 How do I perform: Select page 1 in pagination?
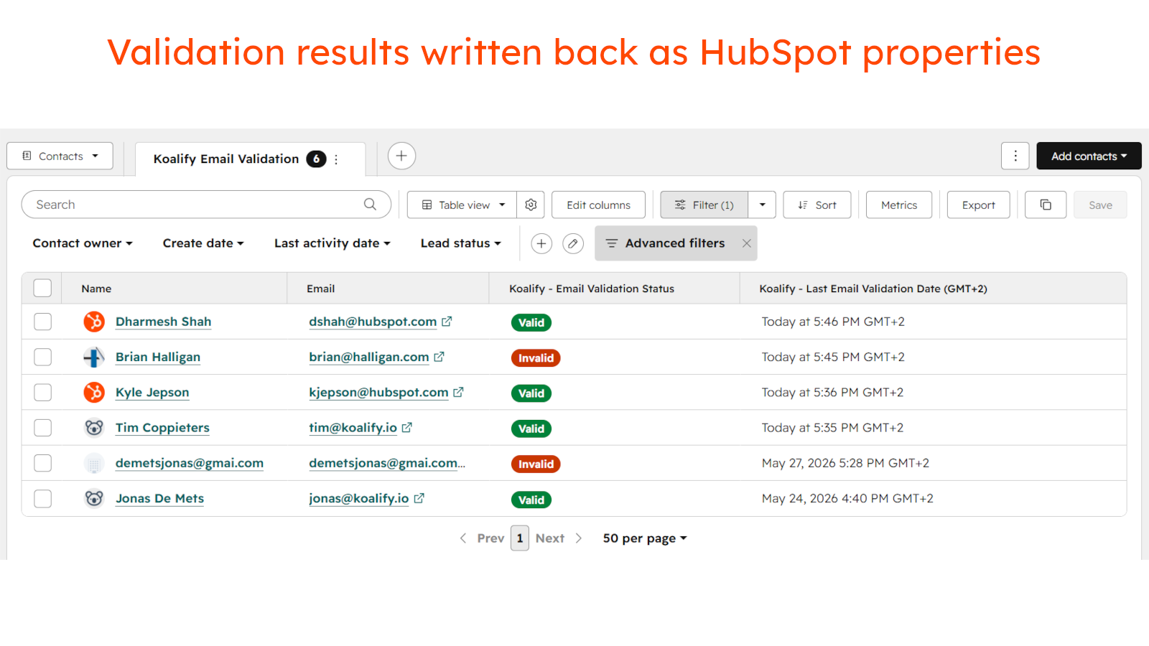click(520, 538)
